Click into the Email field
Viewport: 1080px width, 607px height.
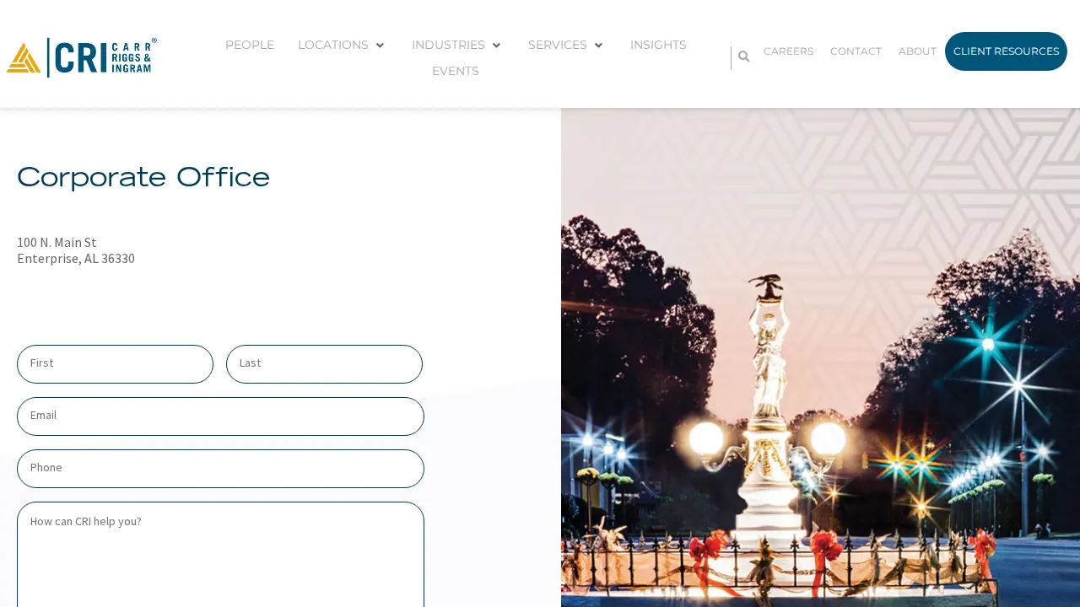point(220,416)
